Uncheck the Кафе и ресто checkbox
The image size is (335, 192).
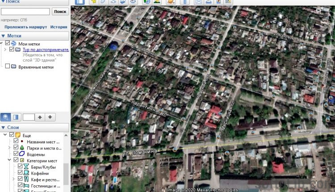[20, 179]
